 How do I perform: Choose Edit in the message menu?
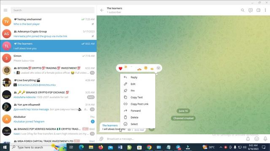pos(138,84)
